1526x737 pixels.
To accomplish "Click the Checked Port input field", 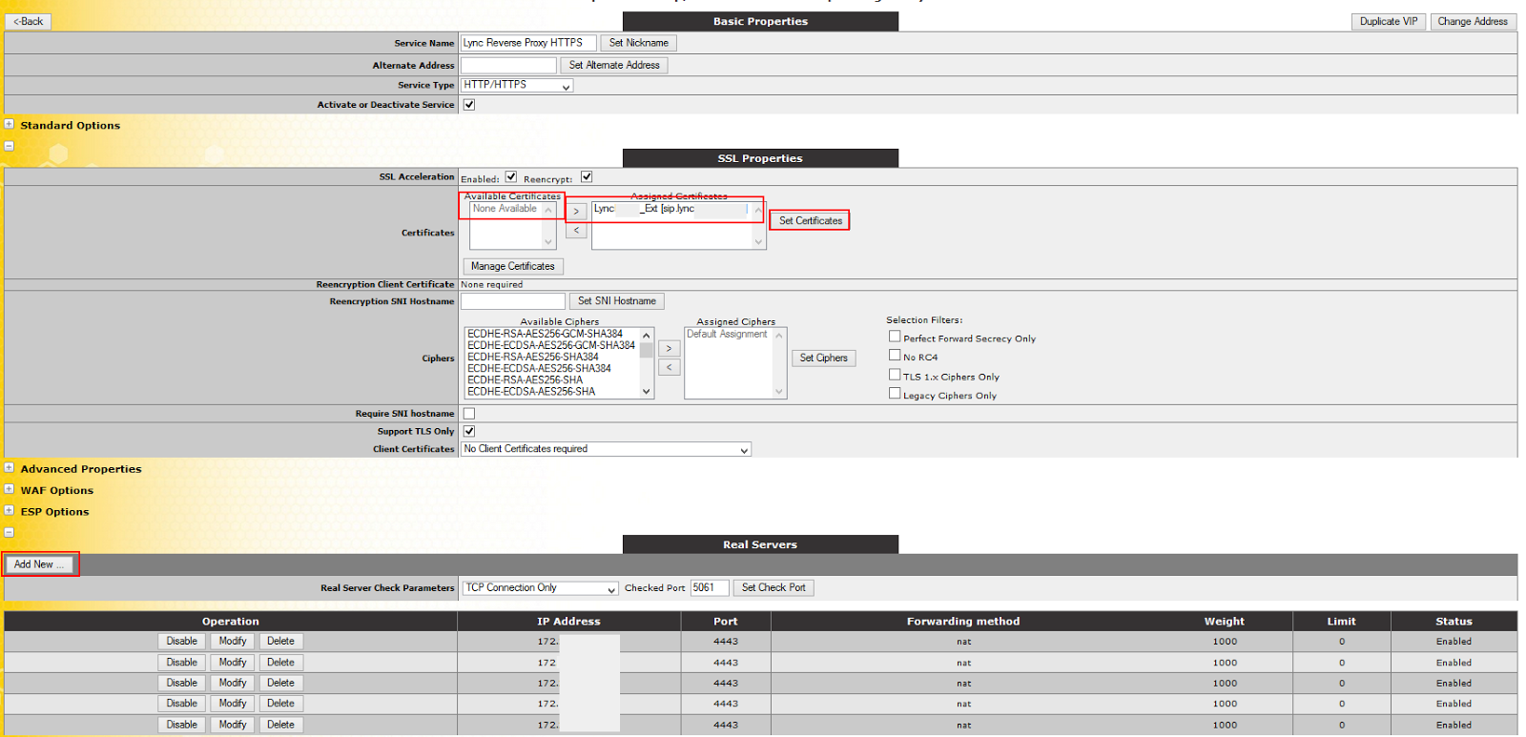I will pos(709,588).
